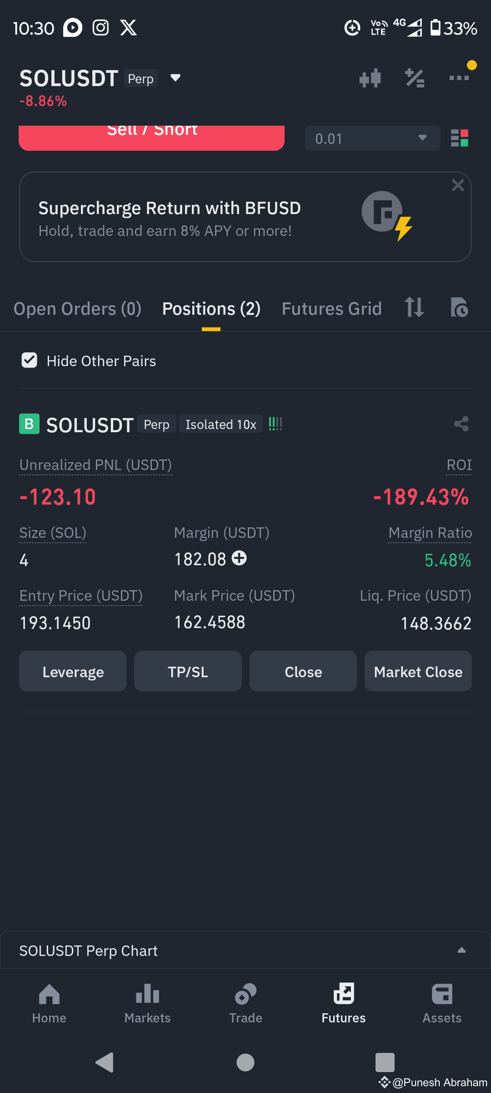
Task: Add margin with the plus icon
Action: 239,558
